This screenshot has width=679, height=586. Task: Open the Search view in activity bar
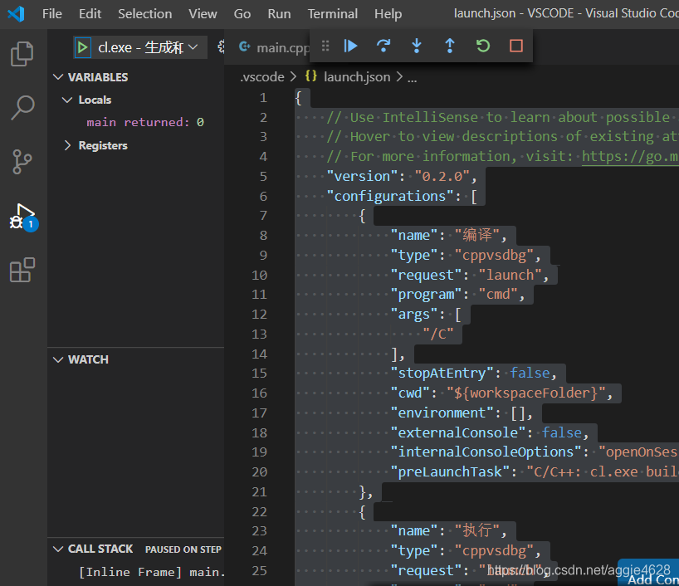point(22,107)
